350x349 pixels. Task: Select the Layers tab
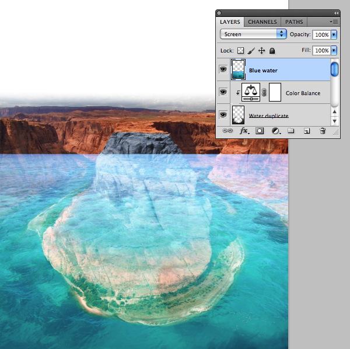click(x=230, y=22)
